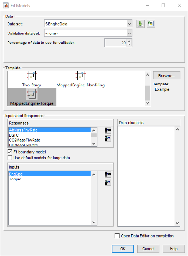Increase validation percentage with up arrow
188x256 pixels.
129,41
